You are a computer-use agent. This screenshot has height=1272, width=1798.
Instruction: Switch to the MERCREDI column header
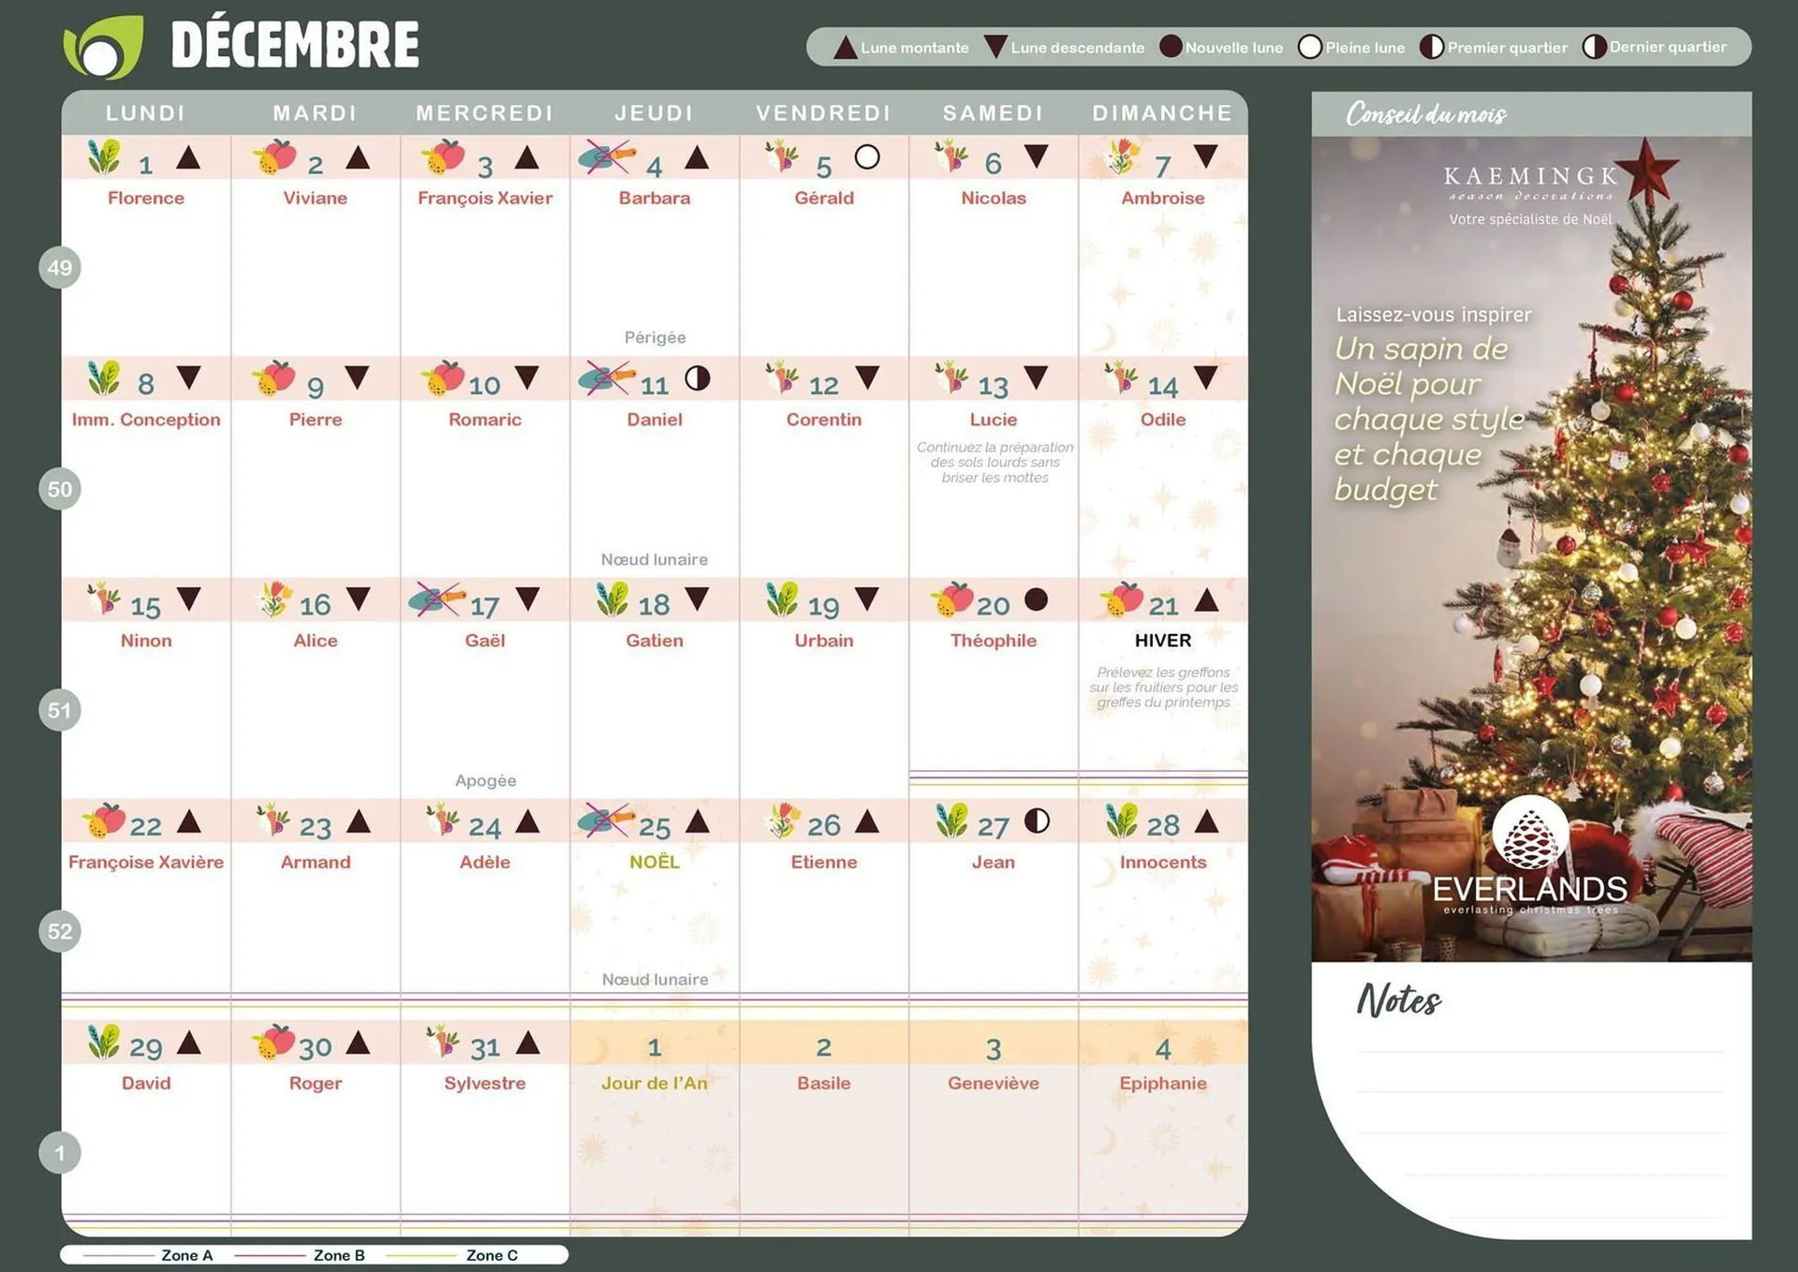tap(484, 113)
